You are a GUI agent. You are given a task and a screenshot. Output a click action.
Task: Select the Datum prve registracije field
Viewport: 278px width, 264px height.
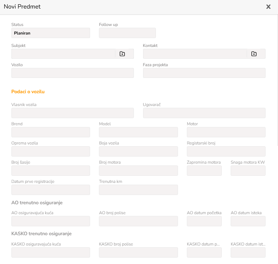click(x=51, y=190)
